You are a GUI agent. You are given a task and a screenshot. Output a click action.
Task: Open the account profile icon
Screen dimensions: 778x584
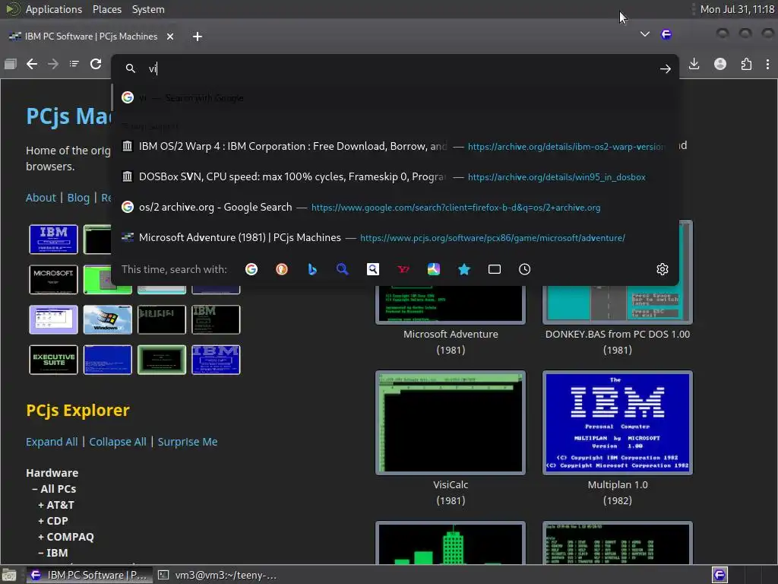tap(720, 64)
